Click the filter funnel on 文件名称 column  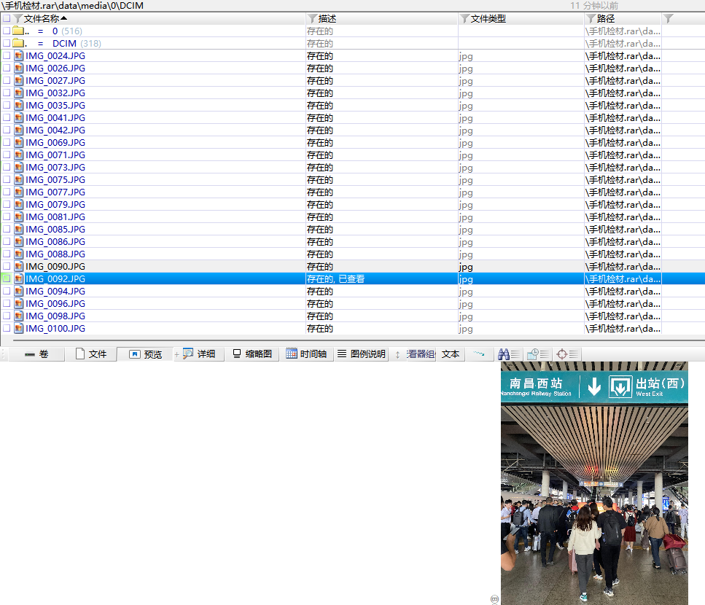click(18, 18)
